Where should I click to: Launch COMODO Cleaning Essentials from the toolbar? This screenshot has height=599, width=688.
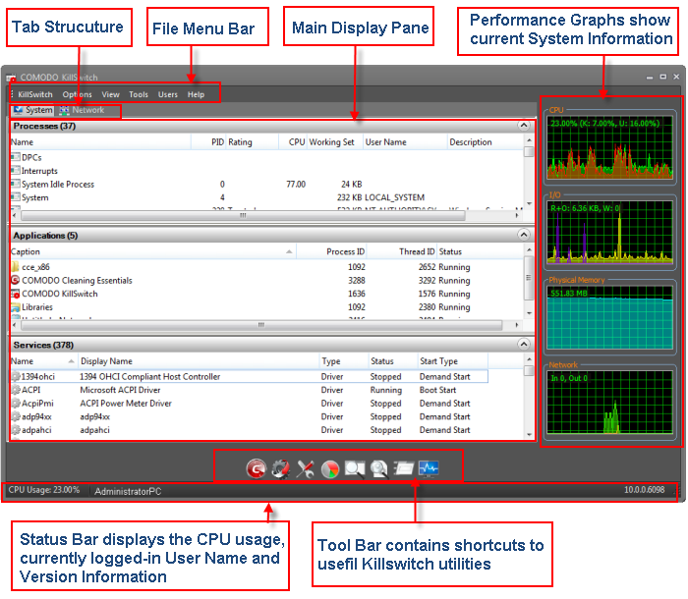pos(256,468)
